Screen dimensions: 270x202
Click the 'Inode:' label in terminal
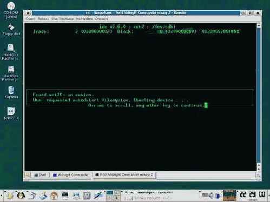[x=41, y=32]
